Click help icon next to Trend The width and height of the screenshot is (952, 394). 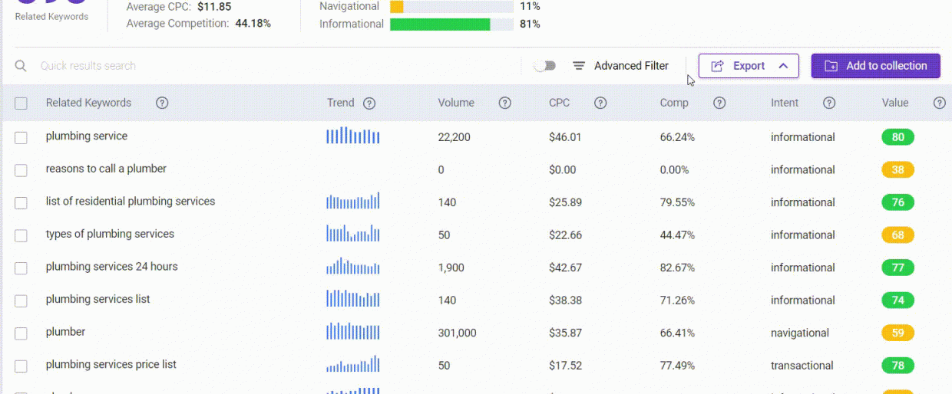click(369, 103)
